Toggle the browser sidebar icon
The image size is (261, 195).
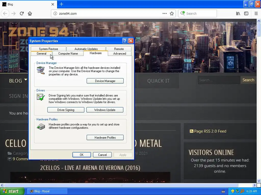tap(246, 14)
